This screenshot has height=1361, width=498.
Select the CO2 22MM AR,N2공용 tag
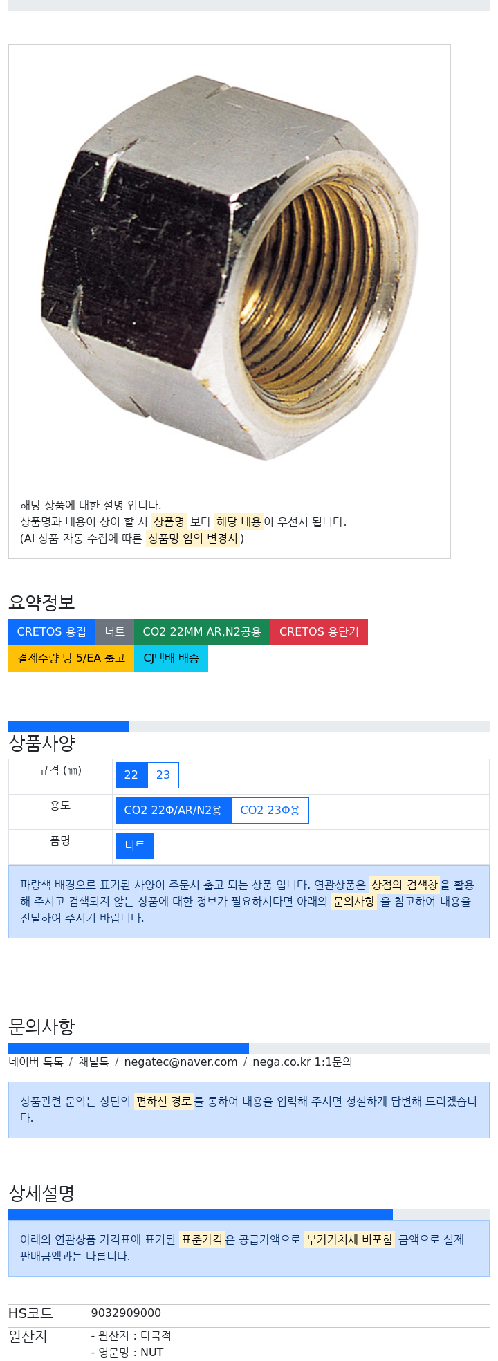pyautogui.click(x=202, y=632)
